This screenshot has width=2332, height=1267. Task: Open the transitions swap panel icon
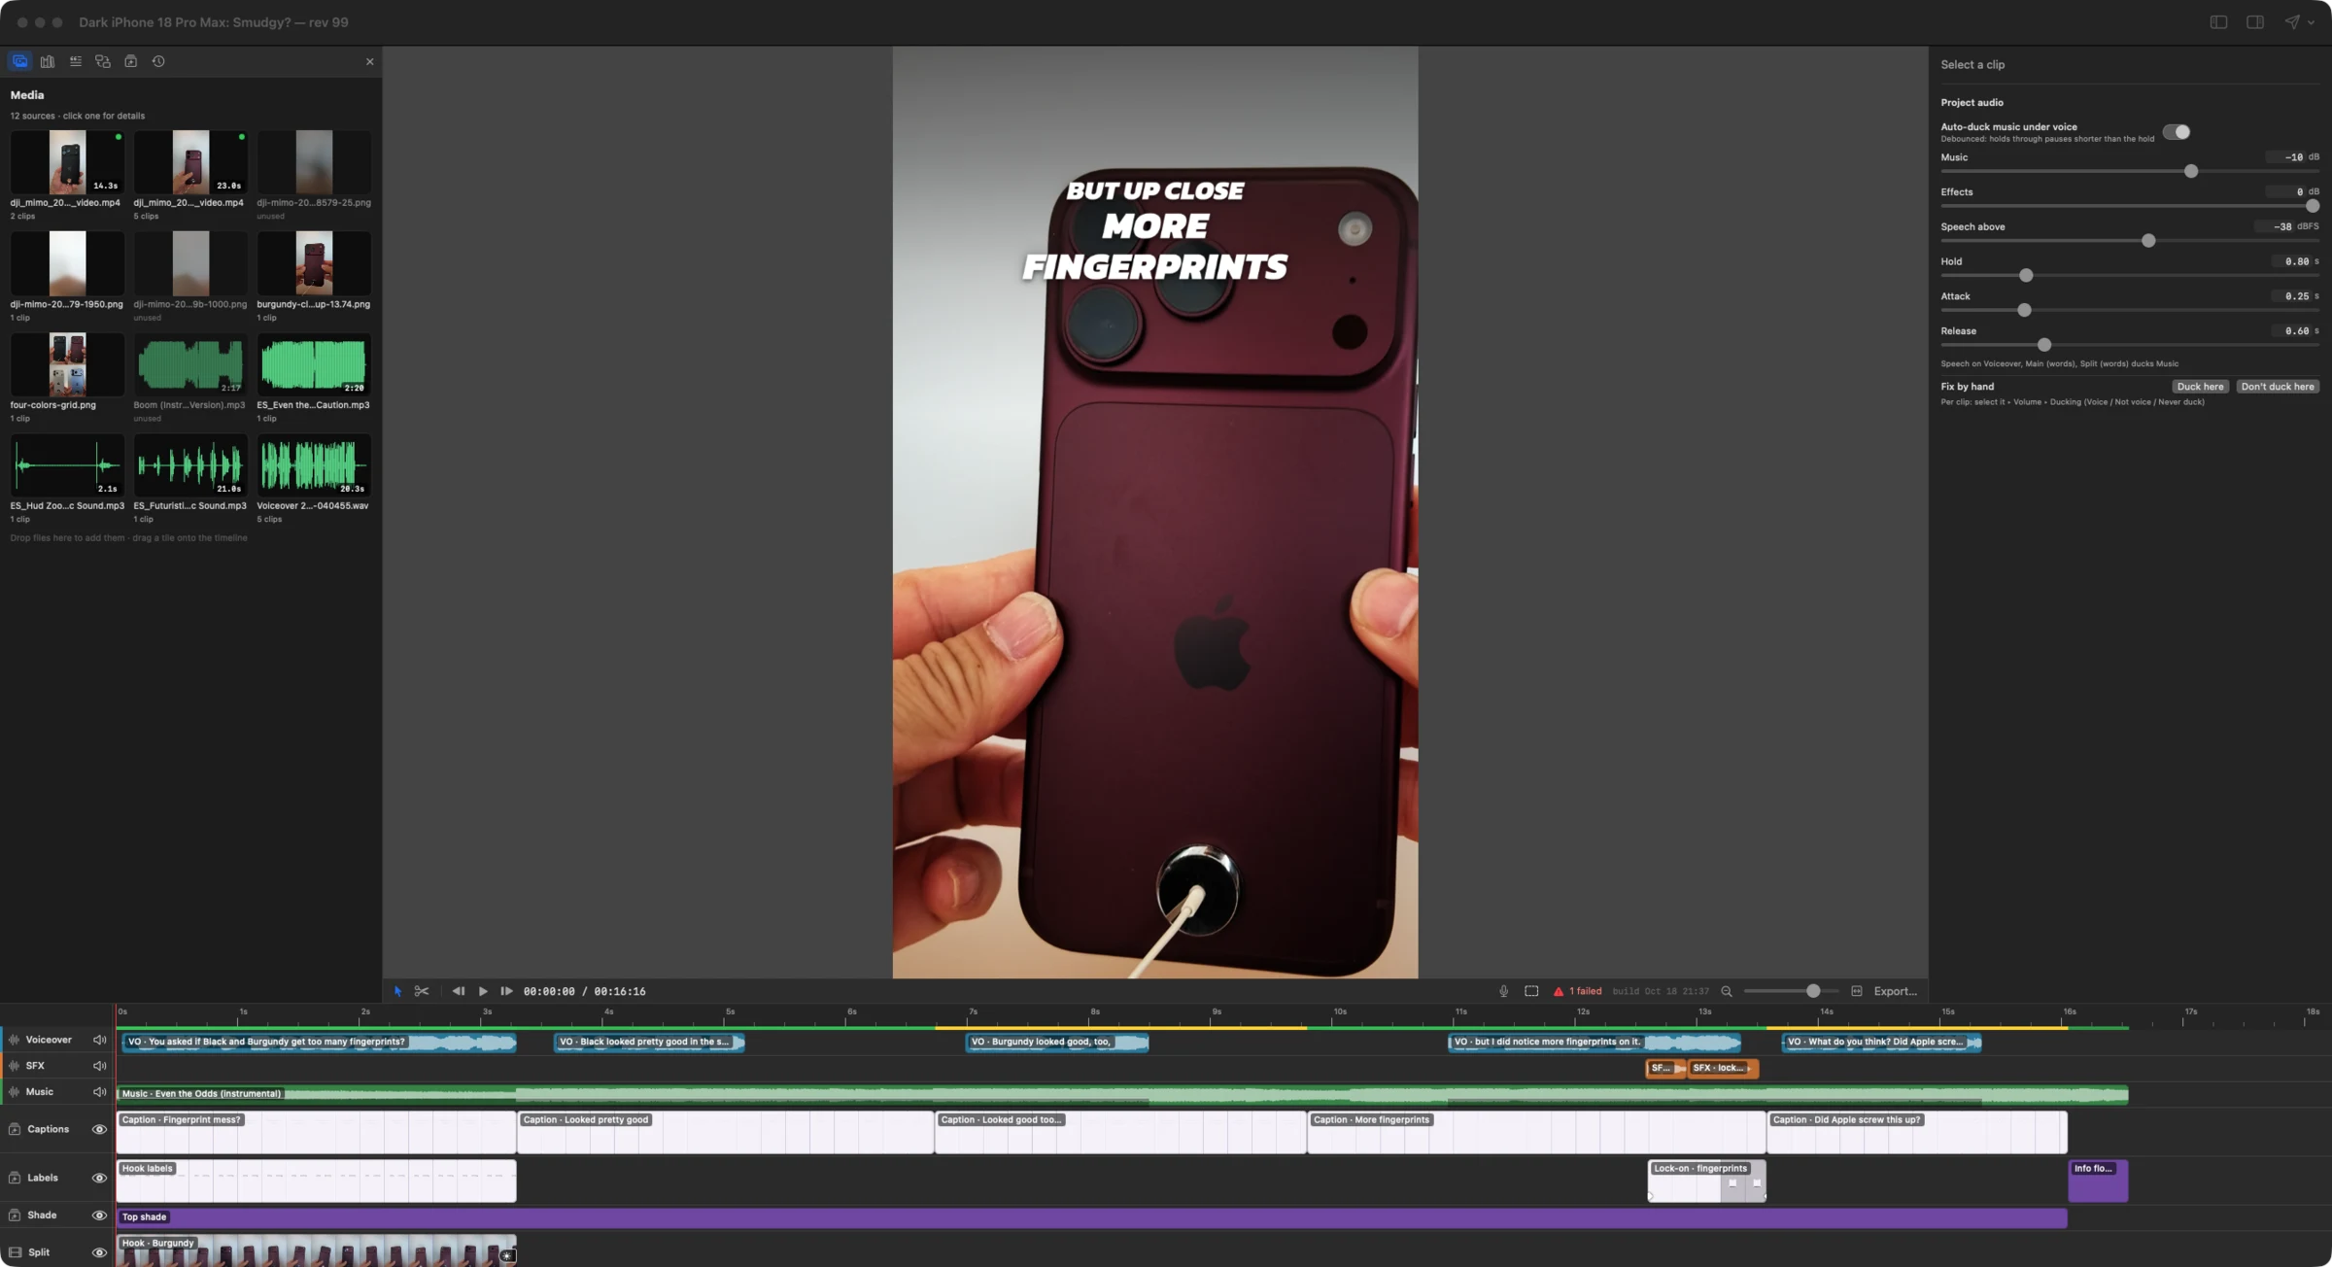point(103,61)
